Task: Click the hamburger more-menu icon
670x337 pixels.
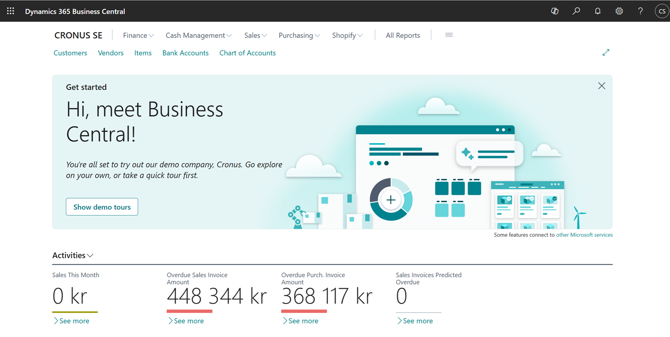Action: point(449,35)
